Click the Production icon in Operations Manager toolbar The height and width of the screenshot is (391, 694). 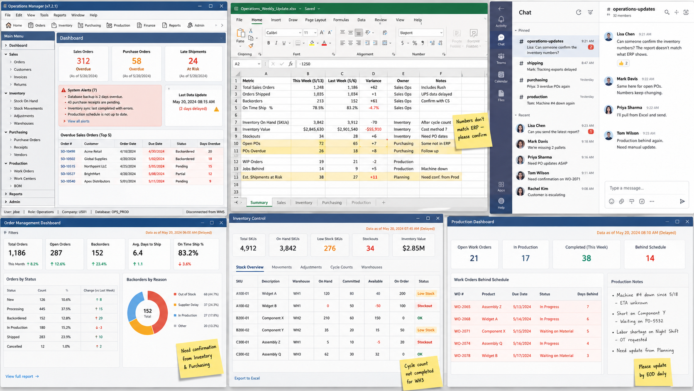(x=118, y=25)
